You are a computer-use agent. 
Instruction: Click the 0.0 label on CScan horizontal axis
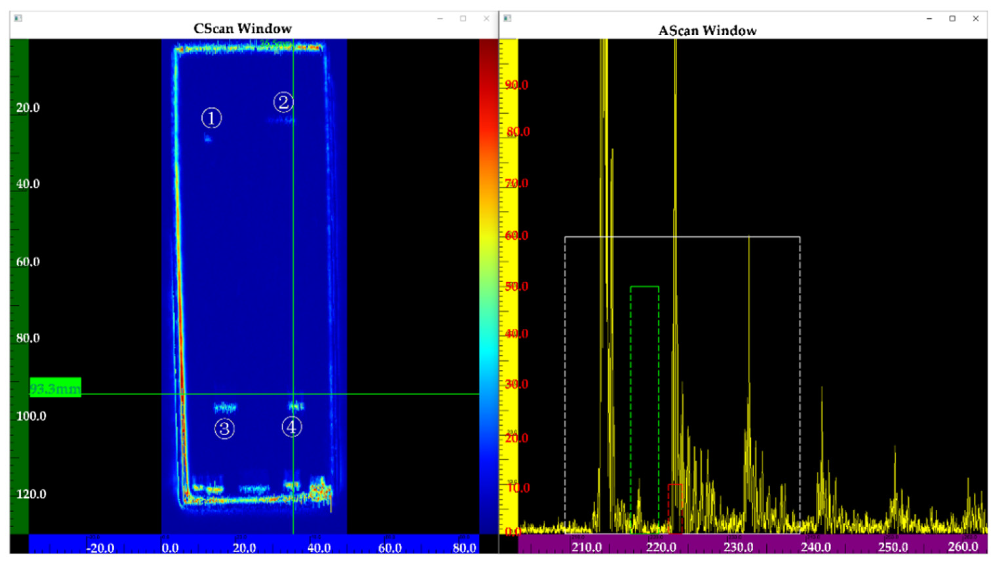point(170,548)
